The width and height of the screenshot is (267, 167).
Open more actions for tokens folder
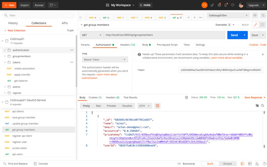72,62
